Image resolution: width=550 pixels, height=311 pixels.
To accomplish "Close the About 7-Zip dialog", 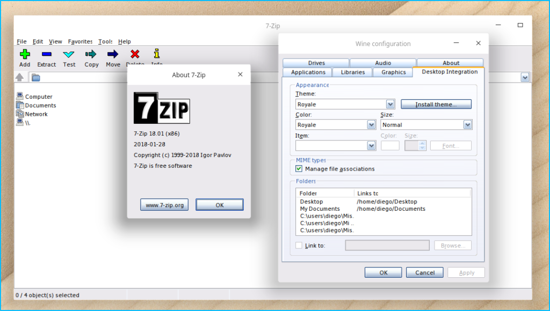I will coord(240,74).
